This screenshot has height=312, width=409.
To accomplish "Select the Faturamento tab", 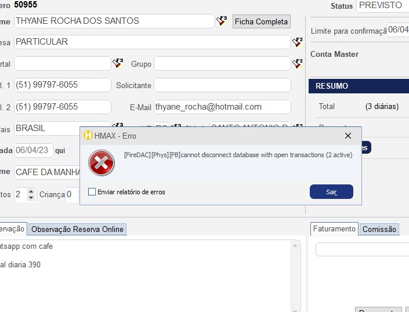I will (x=334, y=229).
